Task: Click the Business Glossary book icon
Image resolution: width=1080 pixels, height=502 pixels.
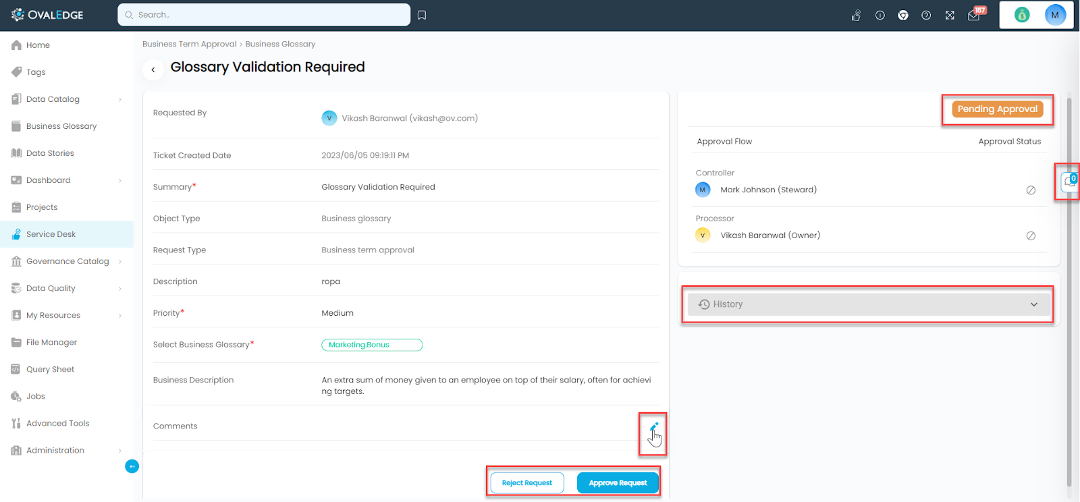Action: 16,126
